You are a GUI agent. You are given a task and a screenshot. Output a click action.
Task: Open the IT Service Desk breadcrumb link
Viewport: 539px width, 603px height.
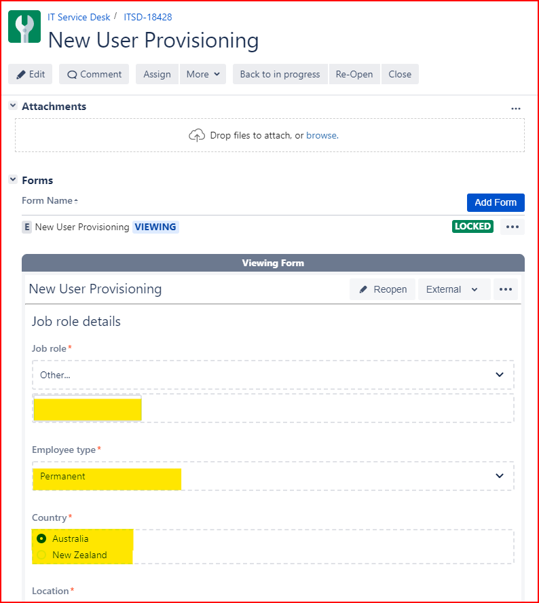tap(79, 17)
